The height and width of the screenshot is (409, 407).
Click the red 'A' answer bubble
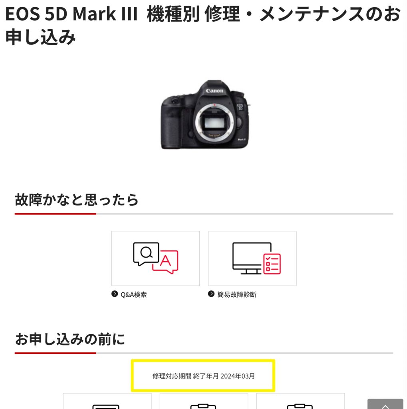tap(165, 262)
